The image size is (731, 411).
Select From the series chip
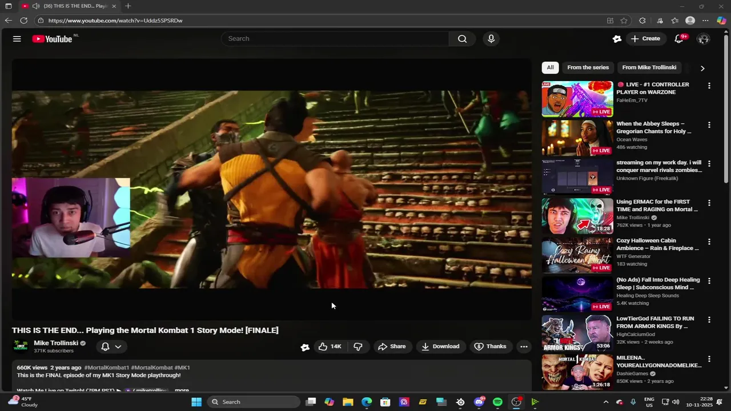pyautogui.click(x=588, y=67)
